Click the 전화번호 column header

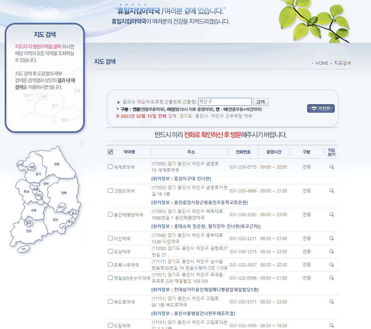pos(243,152)
